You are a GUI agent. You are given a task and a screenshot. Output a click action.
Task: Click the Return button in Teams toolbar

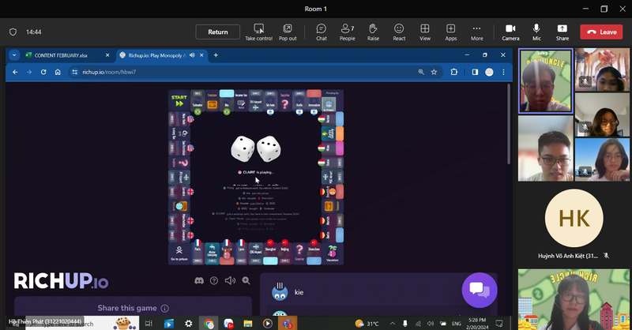coord(218,32)
